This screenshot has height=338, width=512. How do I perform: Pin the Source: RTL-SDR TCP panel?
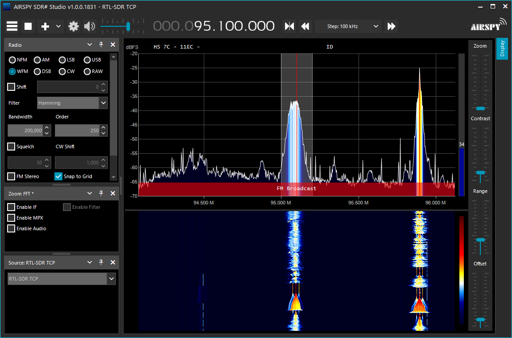coord(101,262)
